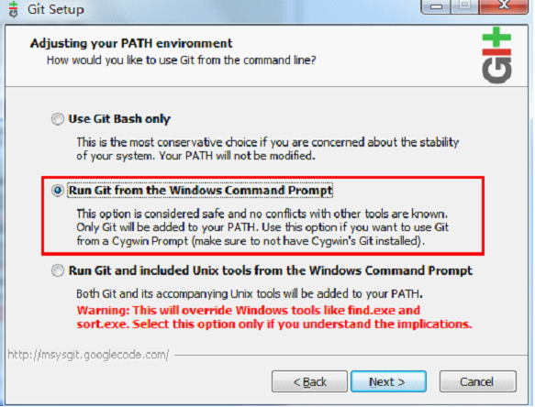535x407 pixels.
Task: Click the Git Setup title text
Action: [56, 9]
